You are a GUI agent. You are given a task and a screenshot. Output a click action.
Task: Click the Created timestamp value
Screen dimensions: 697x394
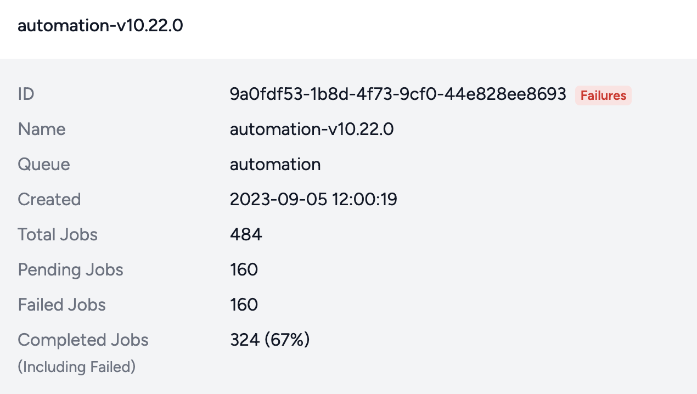[313, 199]
